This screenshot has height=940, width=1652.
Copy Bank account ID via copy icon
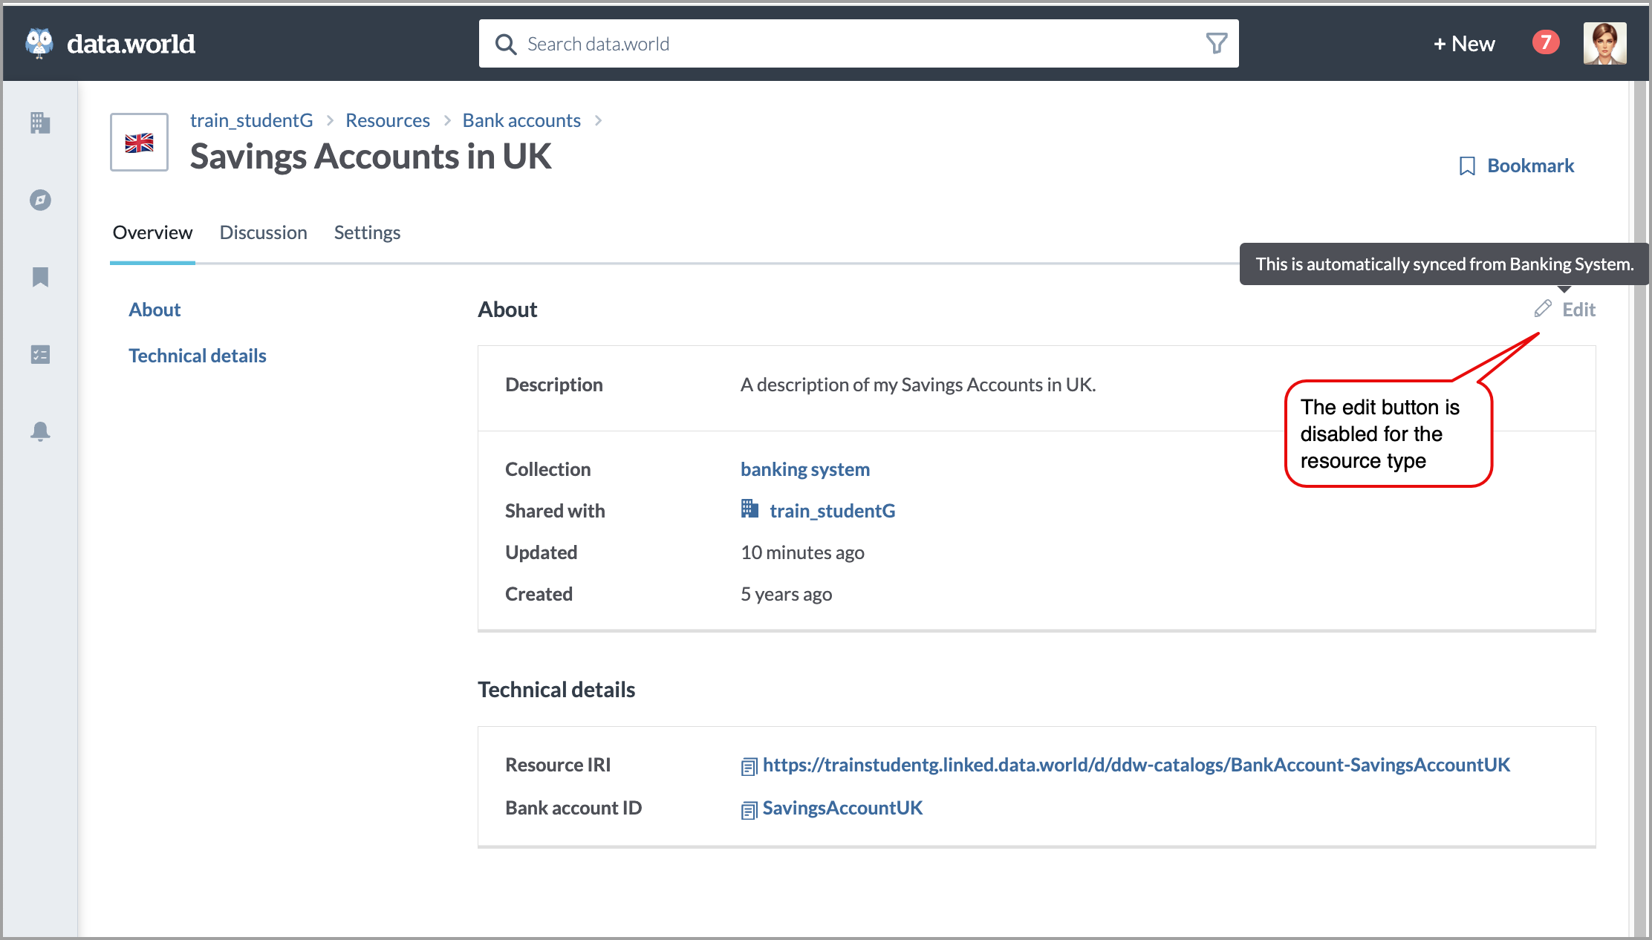point(749,809)
